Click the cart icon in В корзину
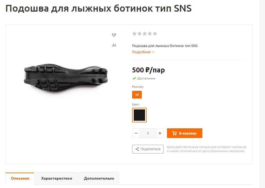265x188 pixels. (174, 133)
